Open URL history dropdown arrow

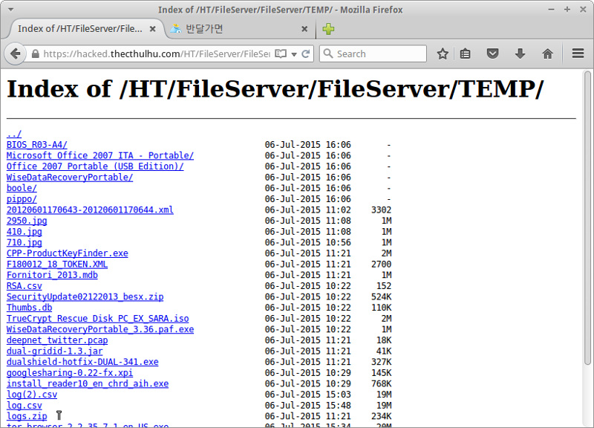point(294,54)
